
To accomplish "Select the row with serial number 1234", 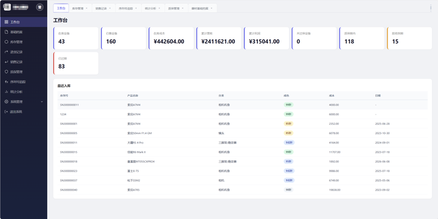I will tap(243, 114).
